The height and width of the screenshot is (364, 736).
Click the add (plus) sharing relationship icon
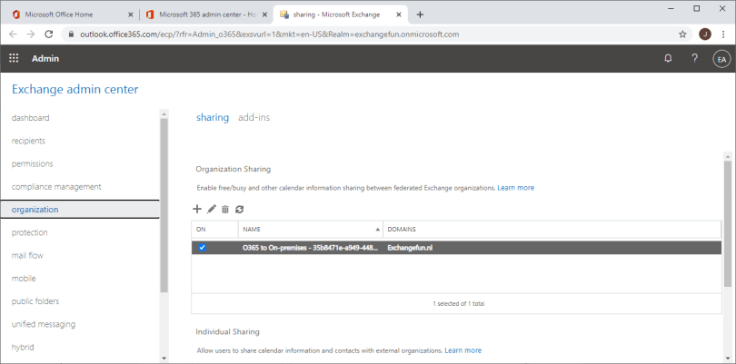pyautogui.click(x=198, y=209)
